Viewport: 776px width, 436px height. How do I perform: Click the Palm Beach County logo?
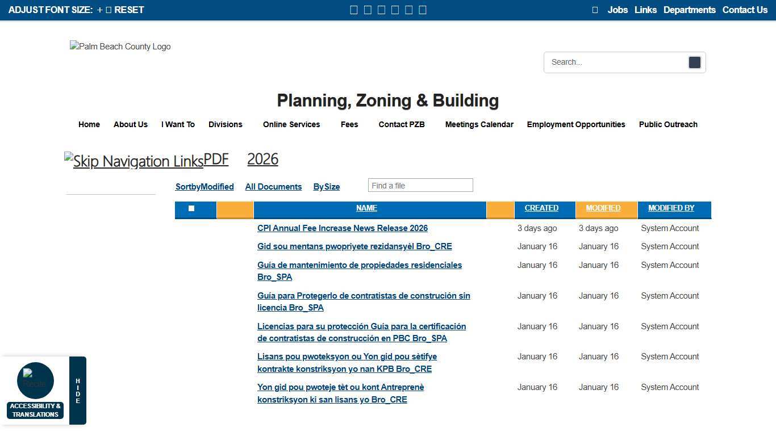coord(120,47)
